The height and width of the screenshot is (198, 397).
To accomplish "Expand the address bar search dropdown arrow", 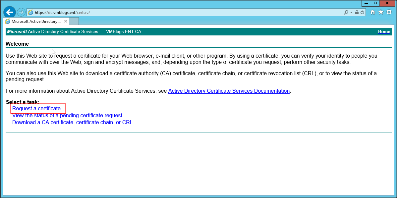I will coord(351,13).
